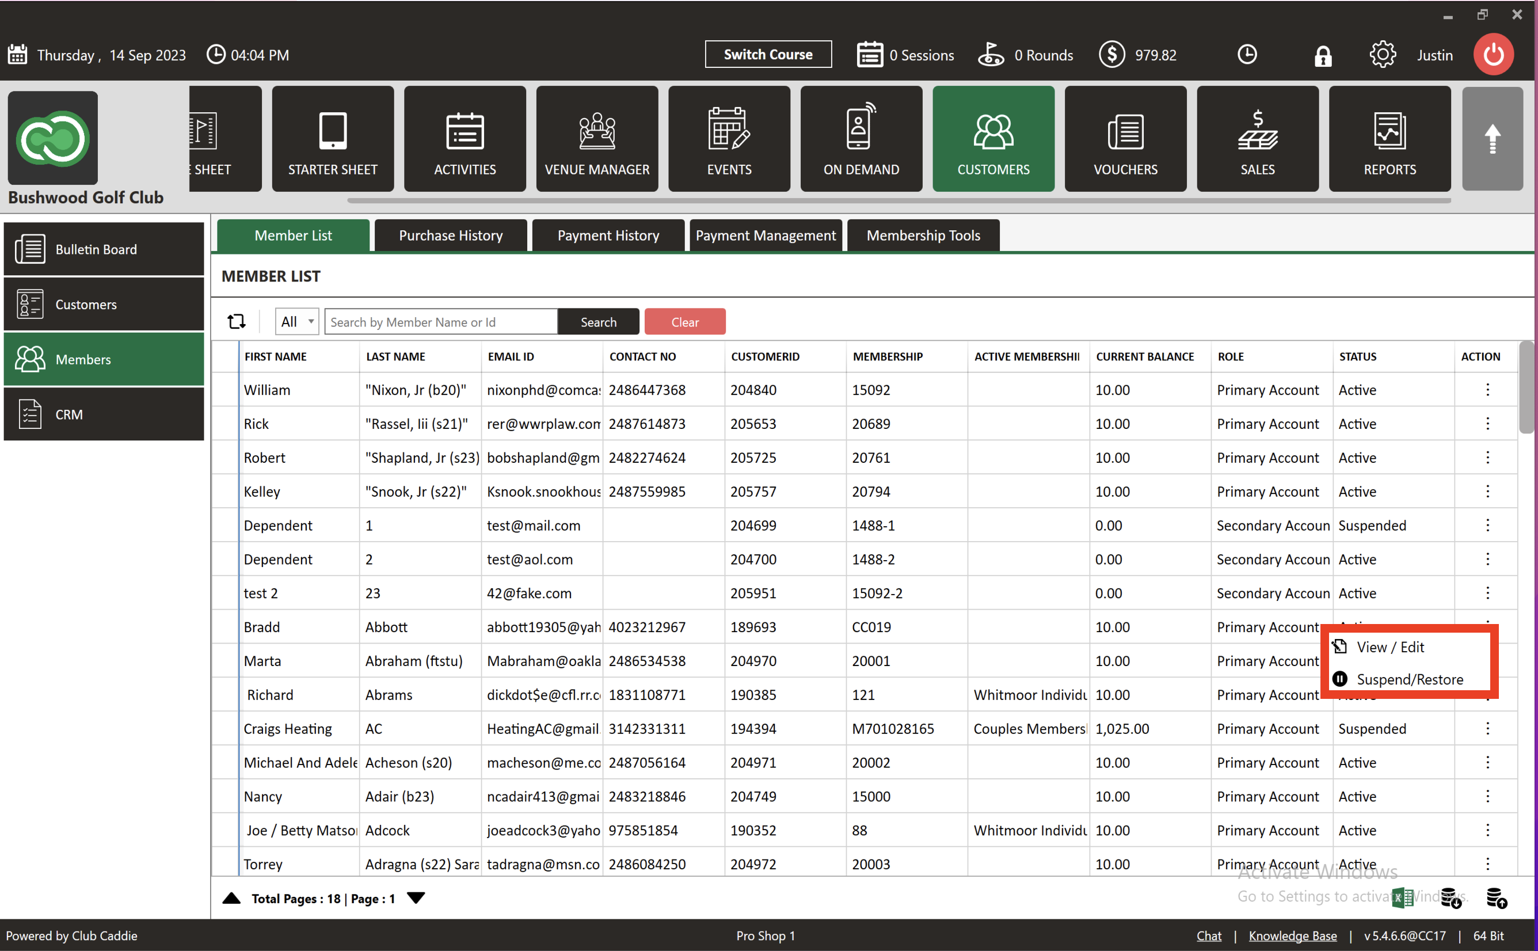This screenshot has height=951, width=1538.
Task: Select Suspend/Restore from the context menu
Action: pos(1409,679)
